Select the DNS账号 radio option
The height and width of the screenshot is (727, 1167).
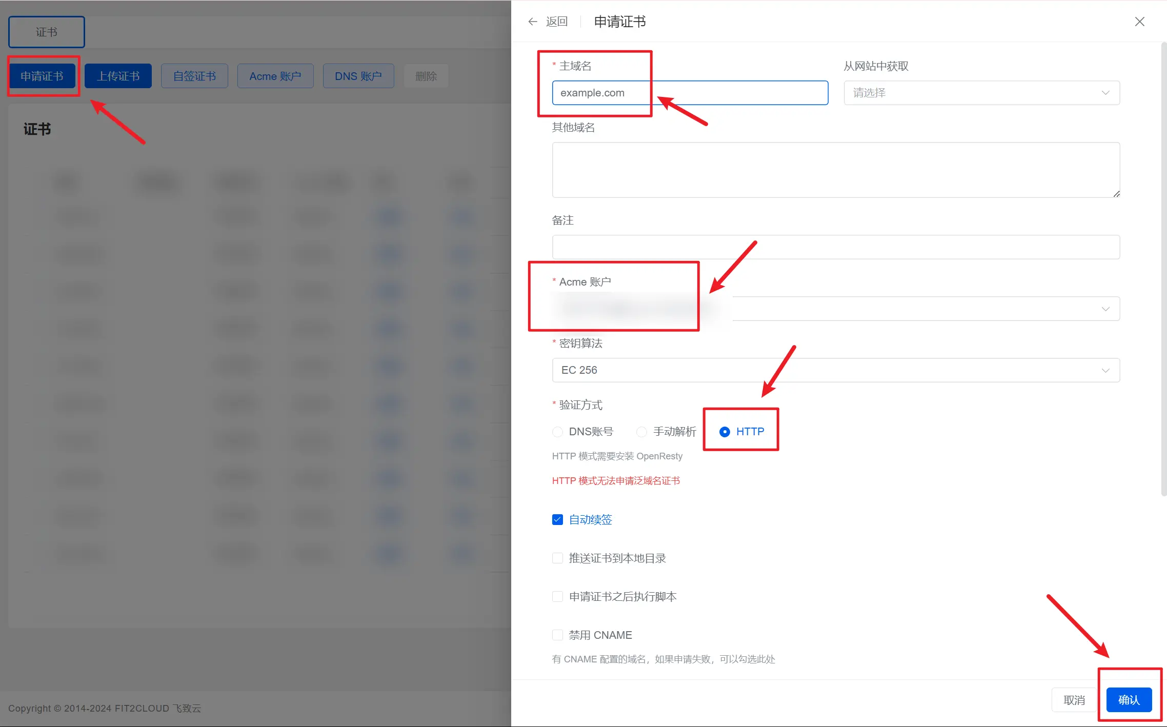[x=557, y=432]
